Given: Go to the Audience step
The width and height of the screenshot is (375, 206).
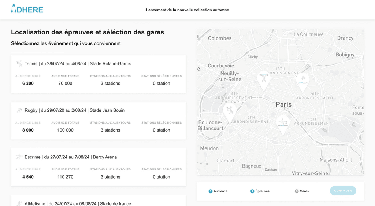Looking at the screenshot, I should tap(218, 191).
